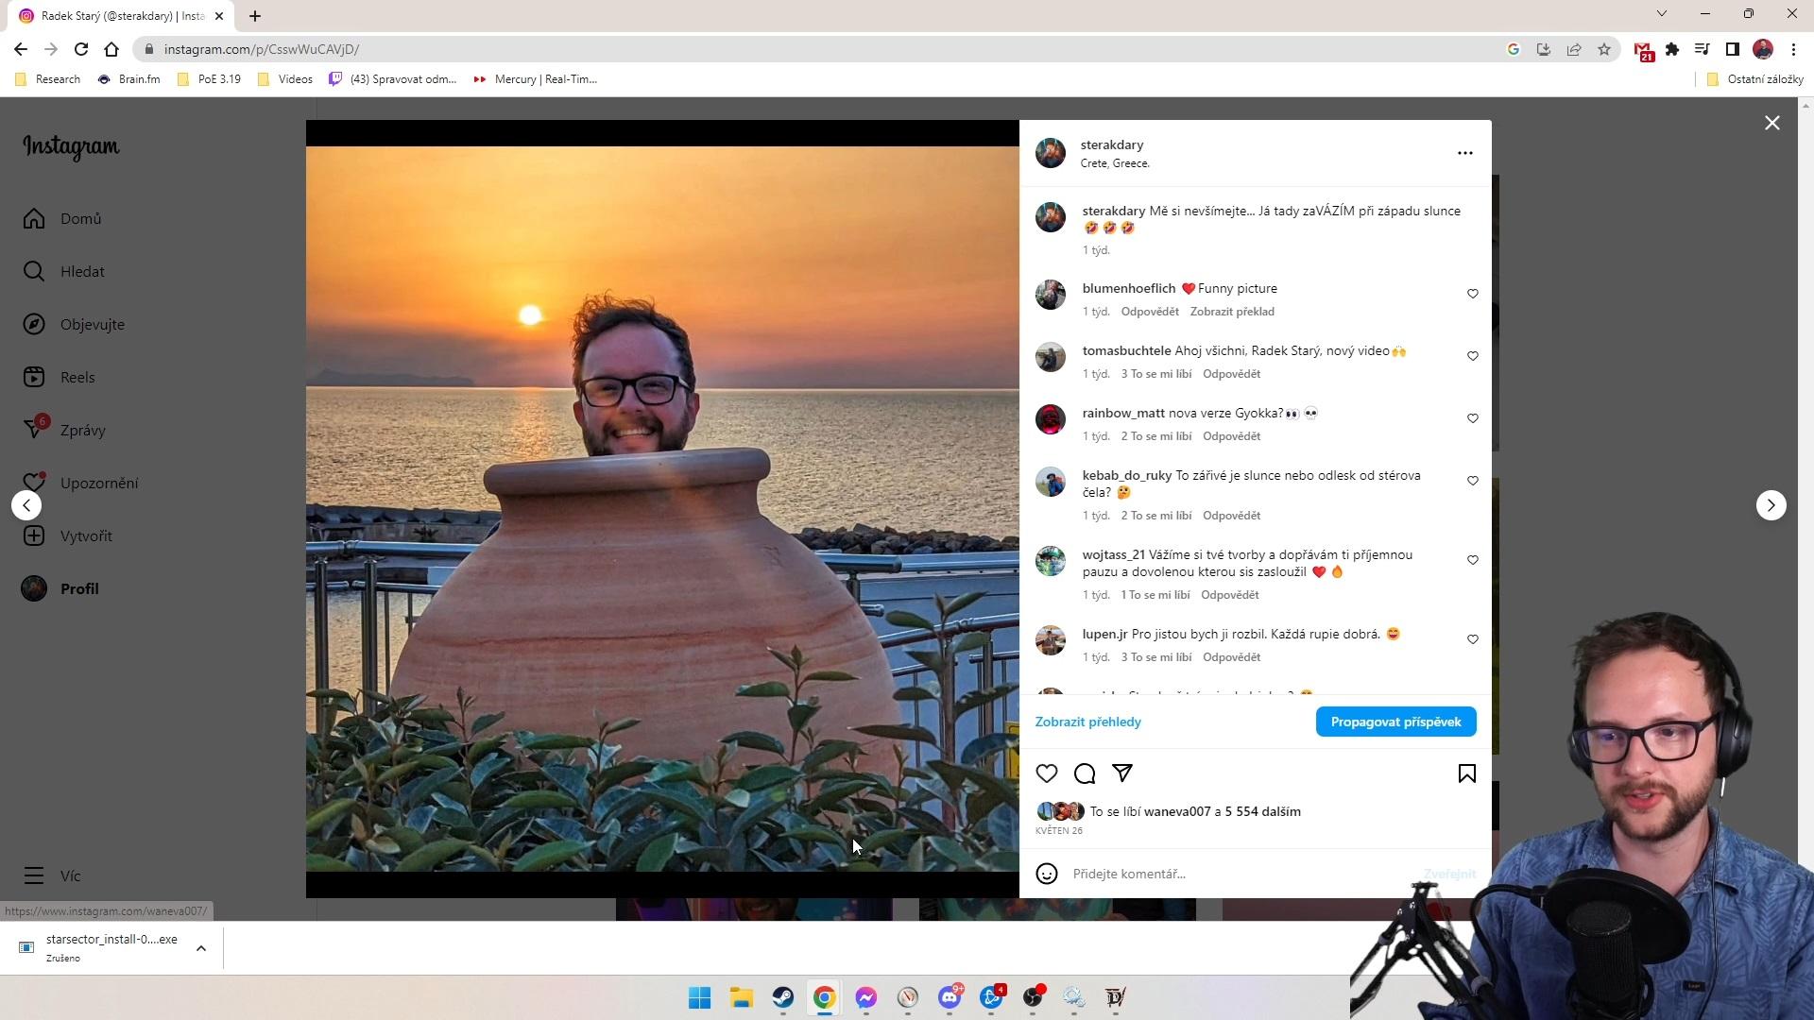Image resolution: width=1814 pixels, height=1020 pixels.
Task: Open Profil in the sidebar
Action: pos(60,588)
